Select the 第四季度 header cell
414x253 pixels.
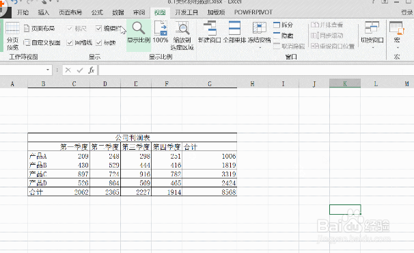[167, 147]
